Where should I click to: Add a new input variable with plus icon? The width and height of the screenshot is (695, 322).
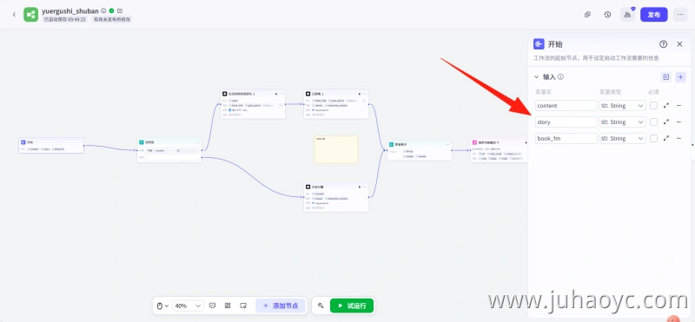pyautogui.click(x=681, y=77)
